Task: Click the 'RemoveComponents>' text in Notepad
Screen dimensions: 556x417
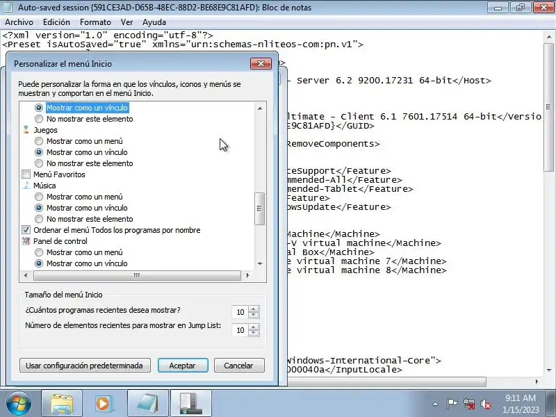Action: [x=333, y=144]
